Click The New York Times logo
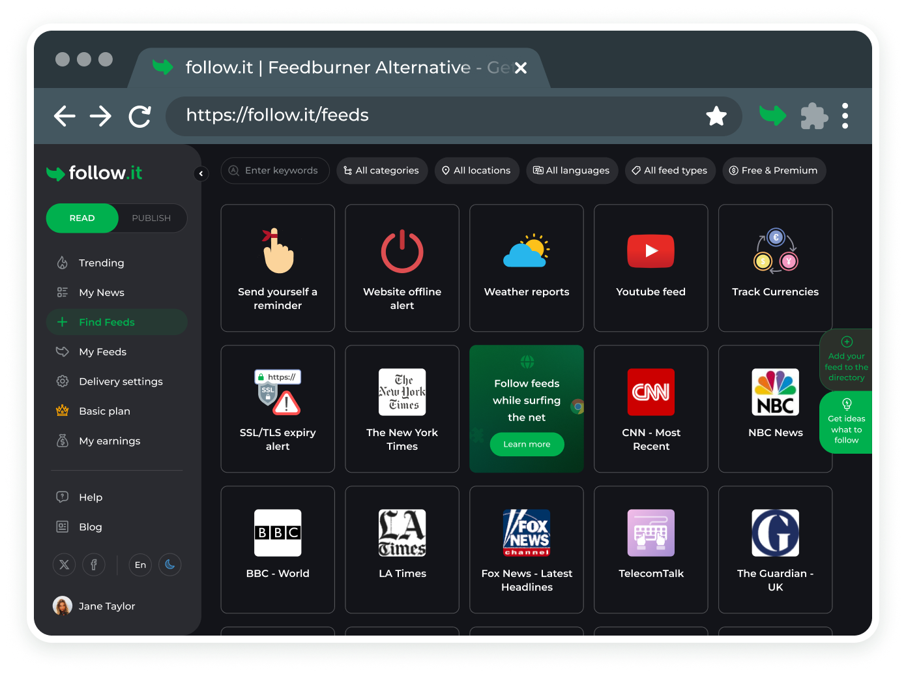This screenshot has height=676, width=906. pos(402,392)
